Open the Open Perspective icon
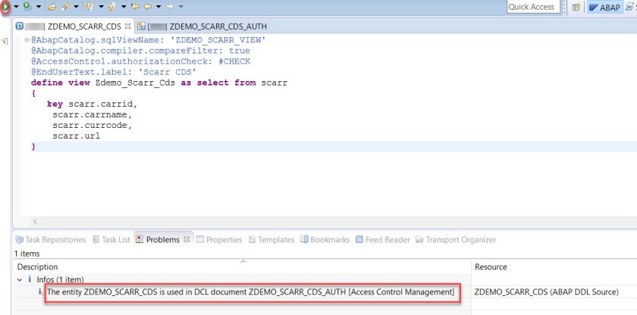637x315 pixels. pos(576,8)
